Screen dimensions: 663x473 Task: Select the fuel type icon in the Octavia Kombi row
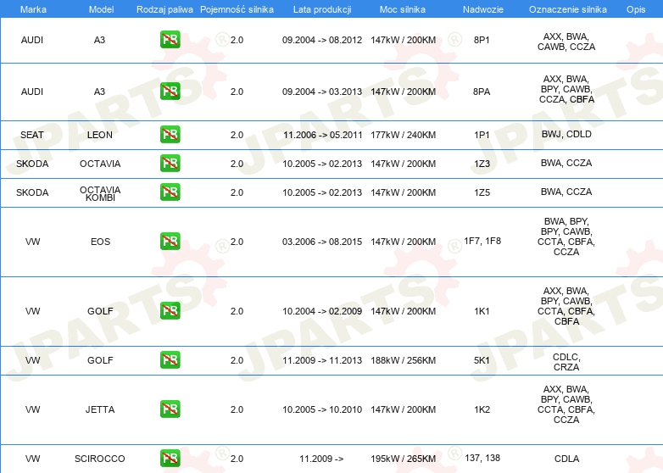pos(170,192)
